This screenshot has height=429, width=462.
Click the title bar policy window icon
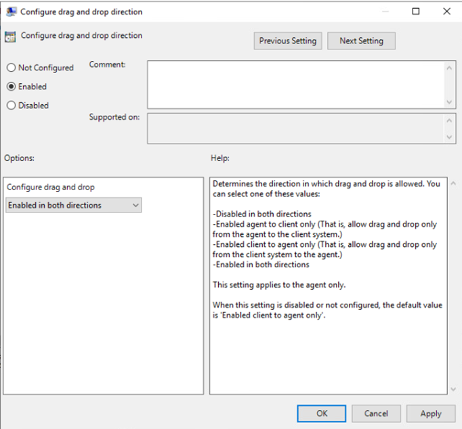point(11,12)
